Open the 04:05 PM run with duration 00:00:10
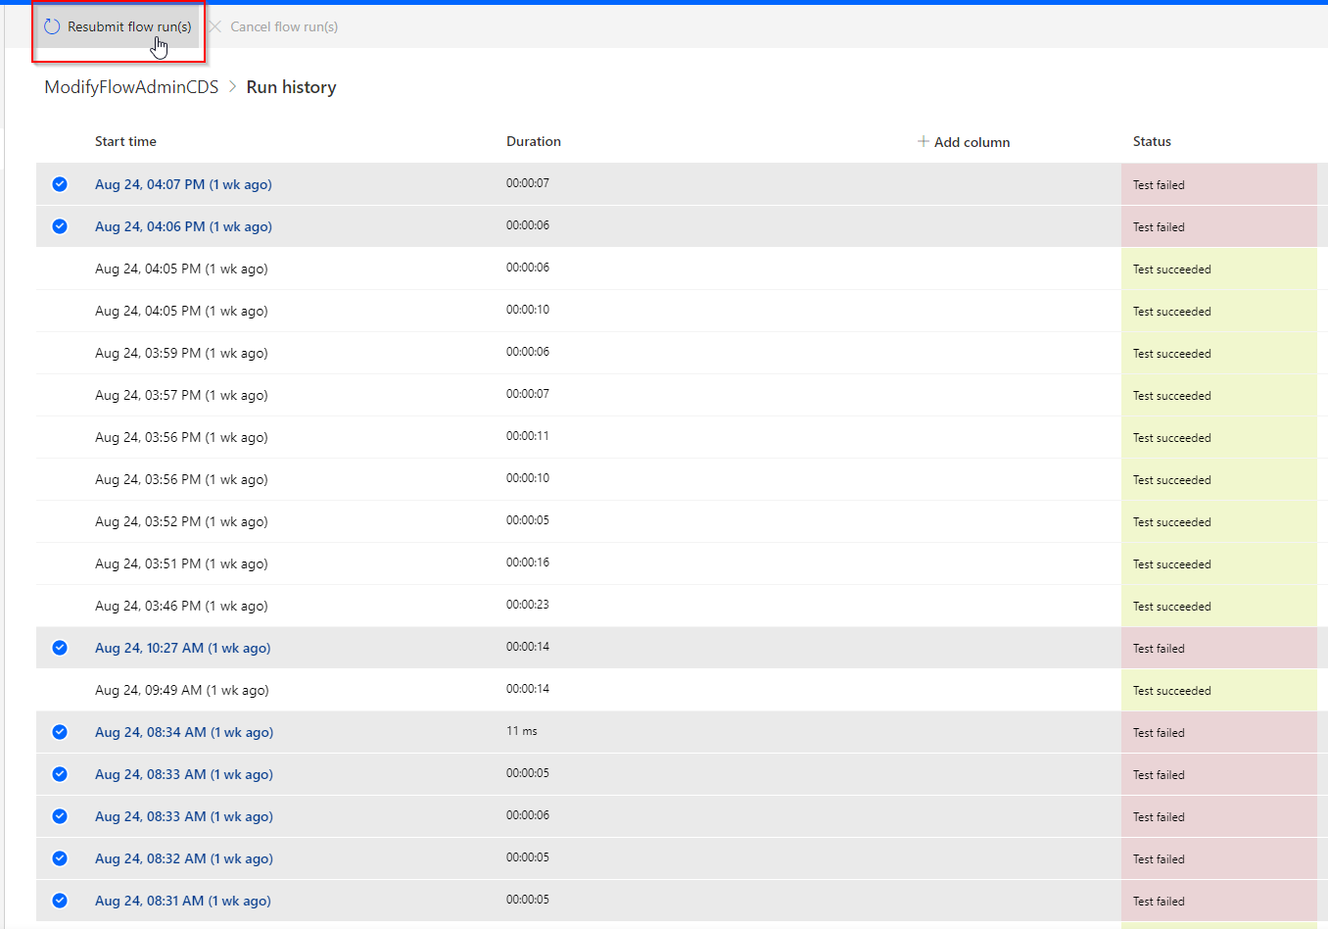Screen dimensions: 1328x929 (181, 311)
